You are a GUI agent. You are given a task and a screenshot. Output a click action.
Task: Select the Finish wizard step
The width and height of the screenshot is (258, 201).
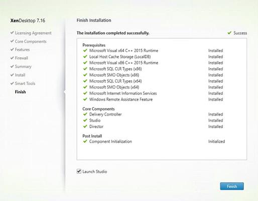(x=21, y=92)
